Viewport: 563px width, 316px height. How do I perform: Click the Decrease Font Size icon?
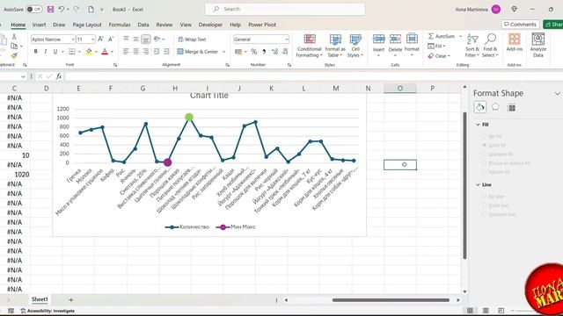tap(111, 39)
